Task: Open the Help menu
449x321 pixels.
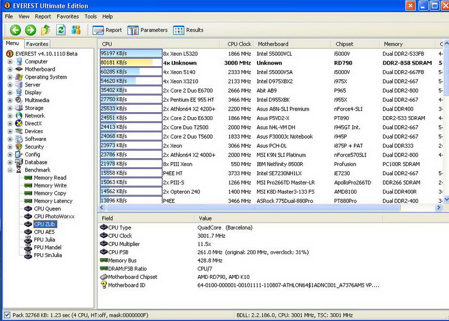Action: pyautogui.click(x=107, y=17)
